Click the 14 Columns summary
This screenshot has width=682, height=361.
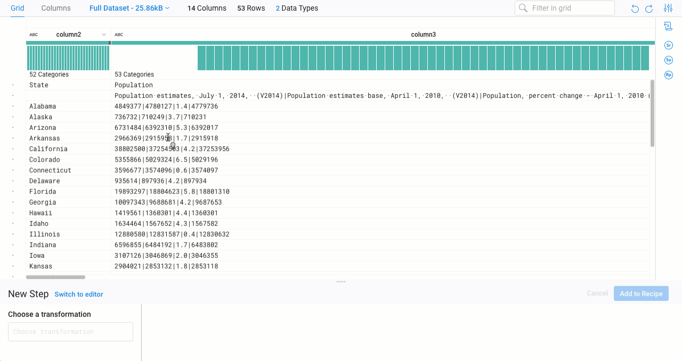coord(207,8)
